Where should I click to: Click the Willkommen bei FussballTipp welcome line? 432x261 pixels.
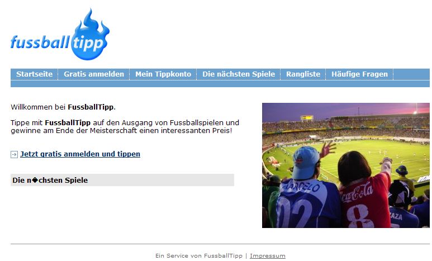63,107
